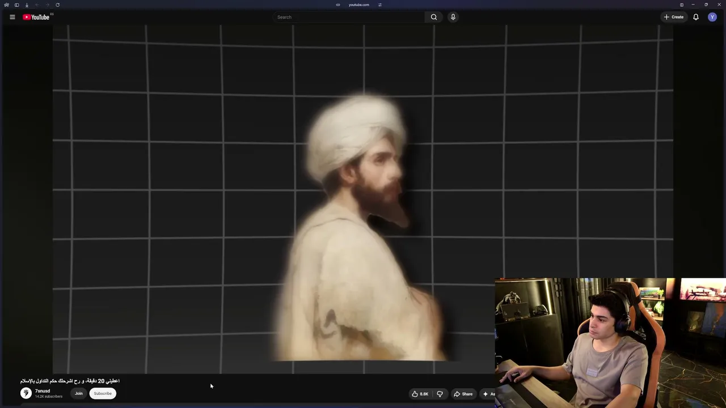
Task: Click the 14.2K subscribers count
Action: pos(49,397)
